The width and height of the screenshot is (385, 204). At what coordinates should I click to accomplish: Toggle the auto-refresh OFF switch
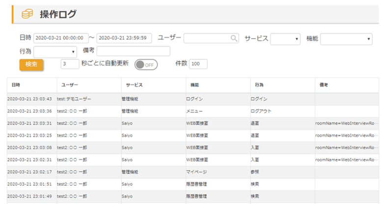146,64
